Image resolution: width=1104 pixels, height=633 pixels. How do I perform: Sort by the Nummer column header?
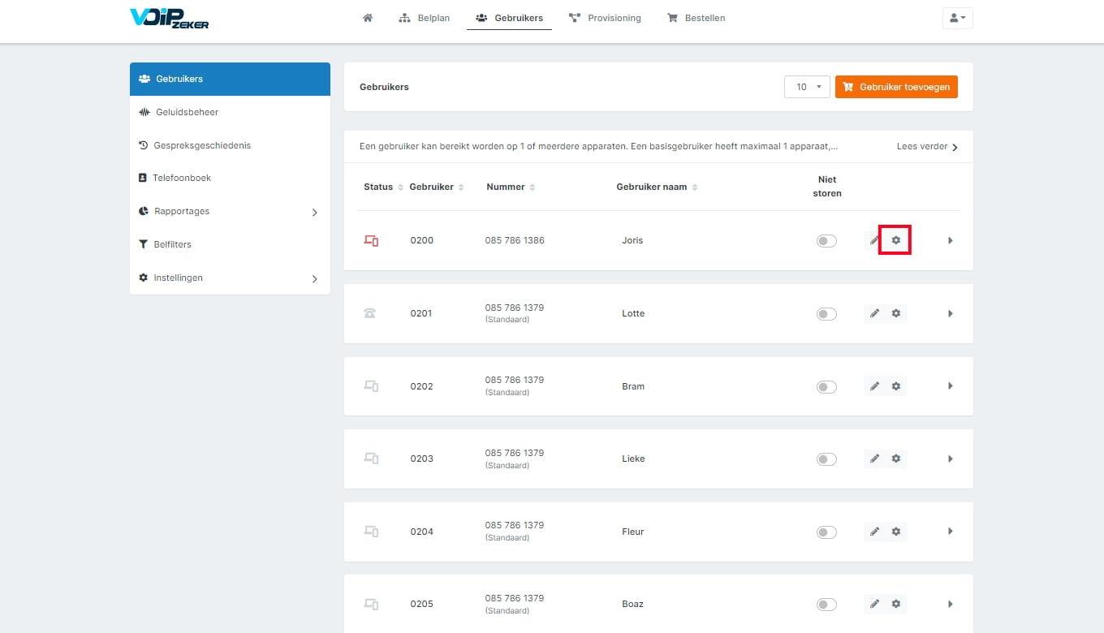[x=511, y=187]
